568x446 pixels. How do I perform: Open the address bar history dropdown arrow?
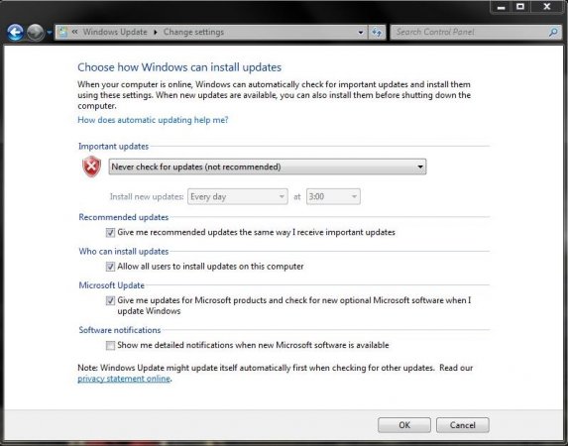tap(361, 33)
